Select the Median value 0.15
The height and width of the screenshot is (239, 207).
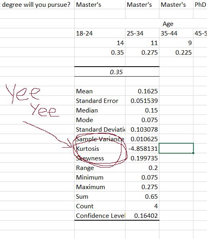point(142,111)
